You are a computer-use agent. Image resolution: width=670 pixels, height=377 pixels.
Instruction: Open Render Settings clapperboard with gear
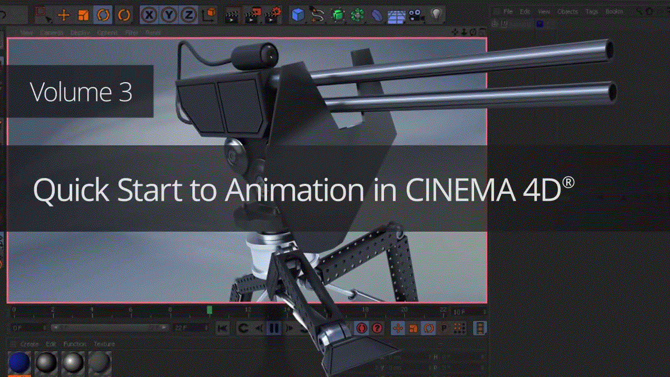[x=273, y=15]
